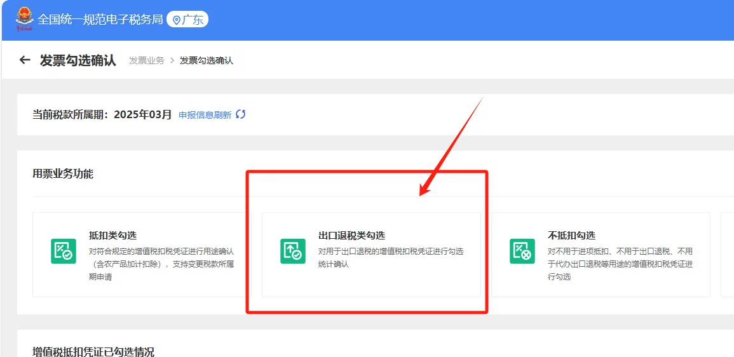The width and height of the screenshot is (734, 357).
Task: Click the 发票勾选确认 page title
Action: point(78,60)
